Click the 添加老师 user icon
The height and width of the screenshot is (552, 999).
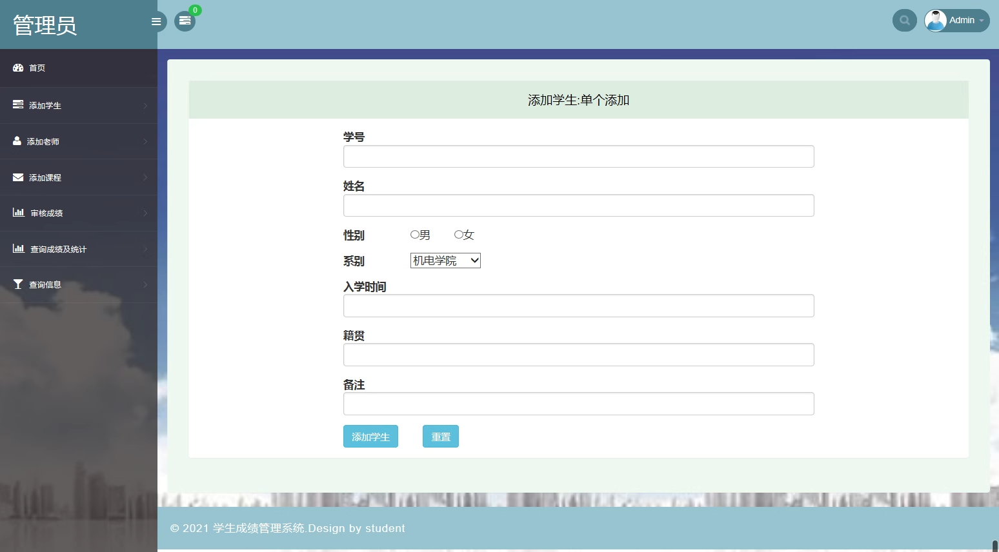[17, 141]
